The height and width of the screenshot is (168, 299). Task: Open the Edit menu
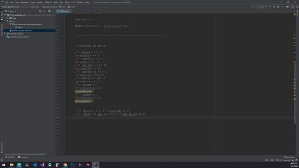coord(12,2)
